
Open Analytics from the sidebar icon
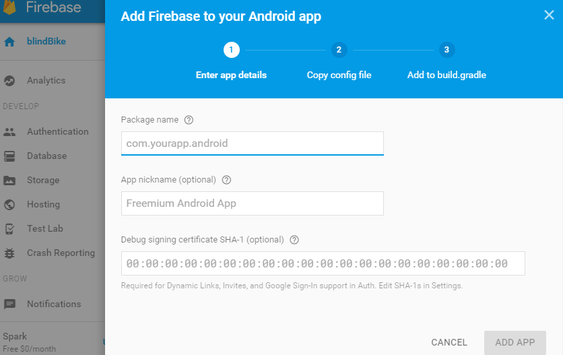click(x=9, y=81)
